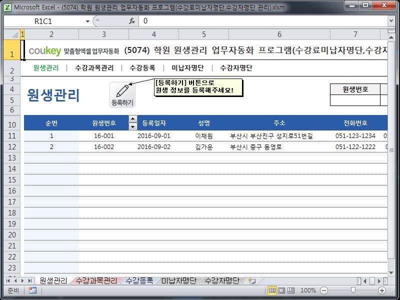Switch to Normal view icon
This screenshot has height=300, width=400.
(x=272, y=290)
